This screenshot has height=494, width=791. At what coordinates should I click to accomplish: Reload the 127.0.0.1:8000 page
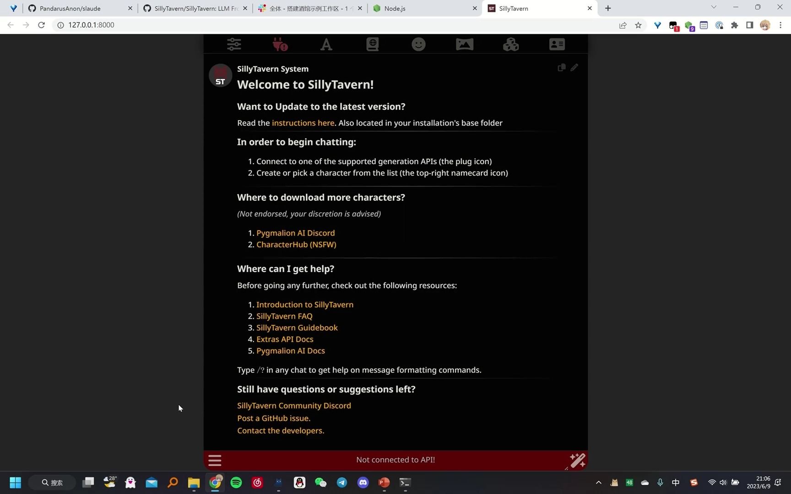click(x=41, y=25)
